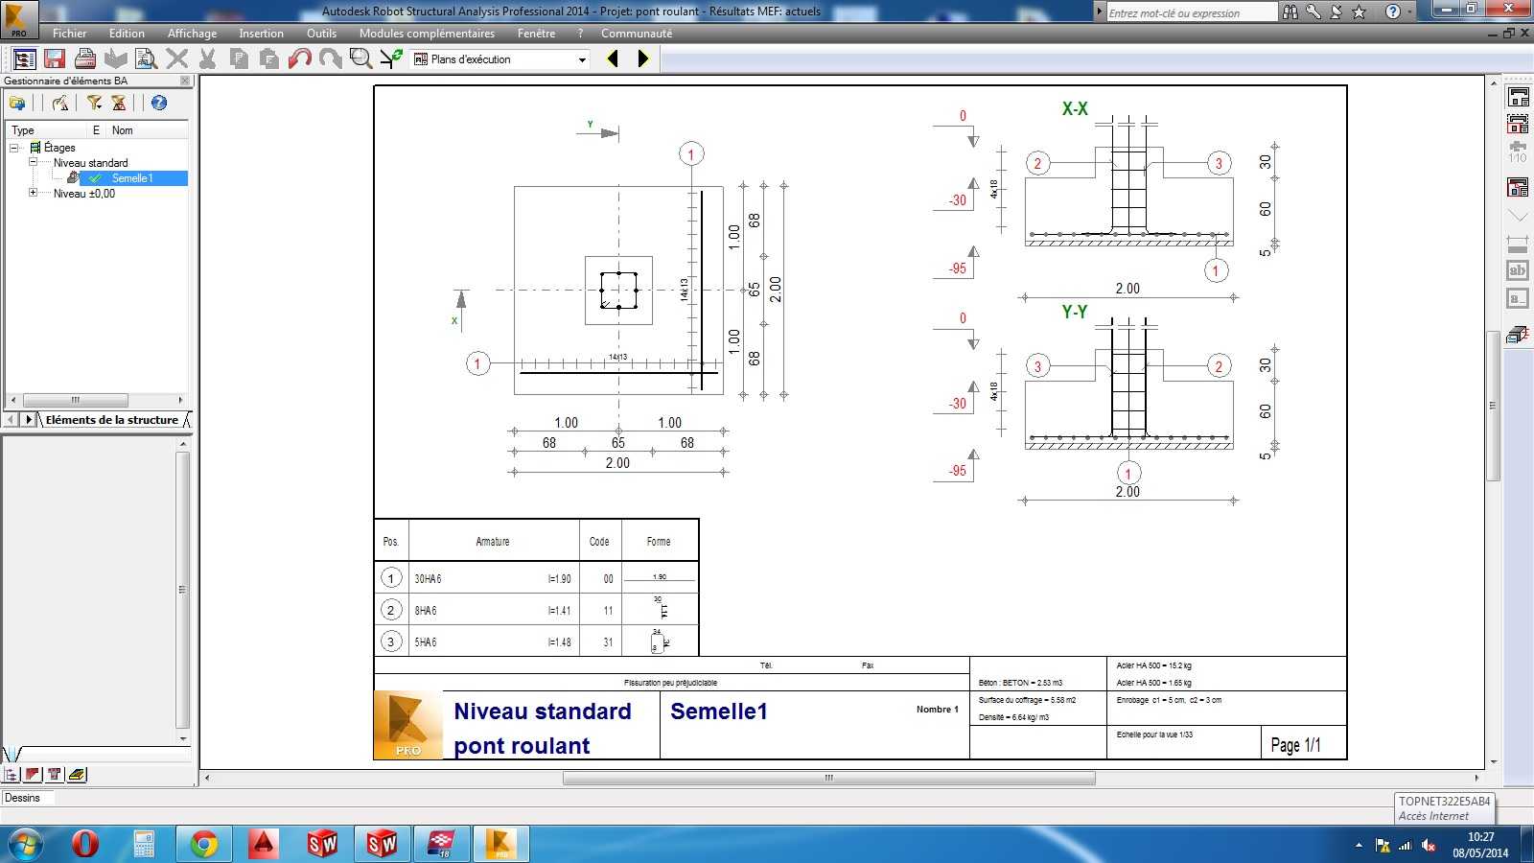Click the Delete X icon in the toolbar

tap(176, 59)
